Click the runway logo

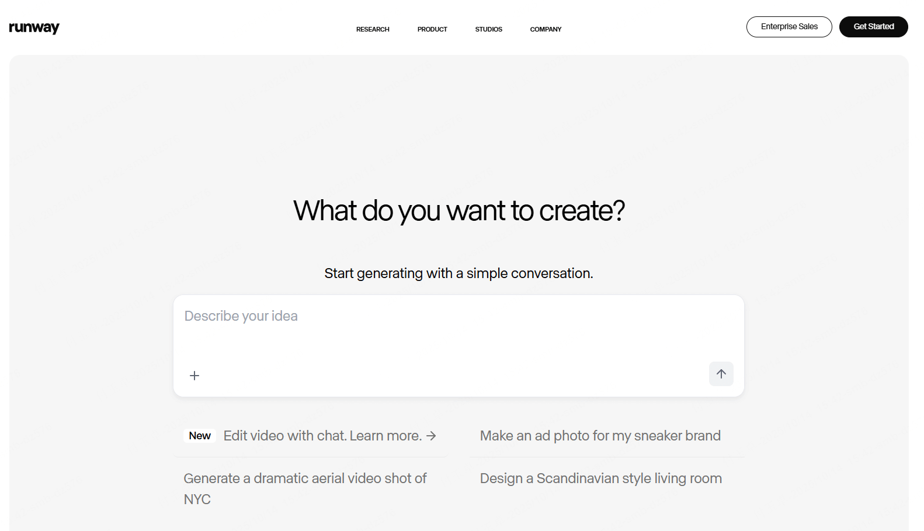(x=34, y=27)
